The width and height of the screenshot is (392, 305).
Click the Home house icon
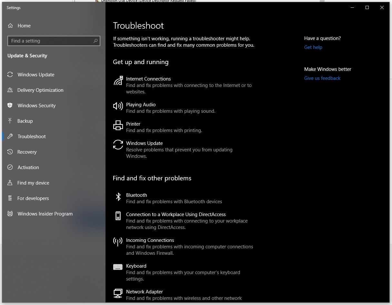[10, 26]
